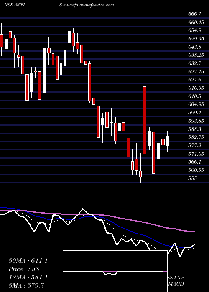
Task: Select the 643.8 price level label
Action: tap(195, 47)
